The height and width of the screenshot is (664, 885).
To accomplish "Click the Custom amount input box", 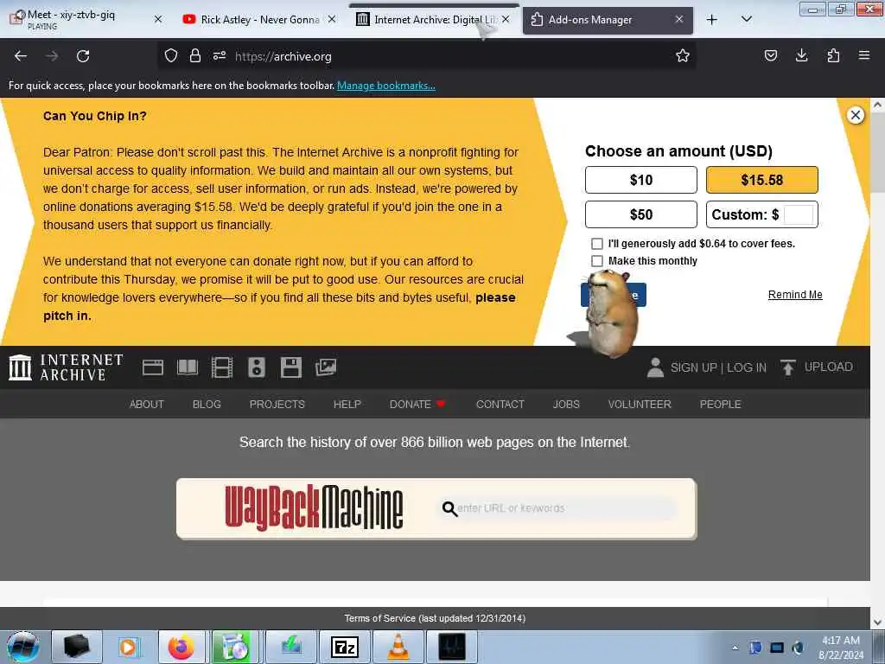I will click(799, 214).
